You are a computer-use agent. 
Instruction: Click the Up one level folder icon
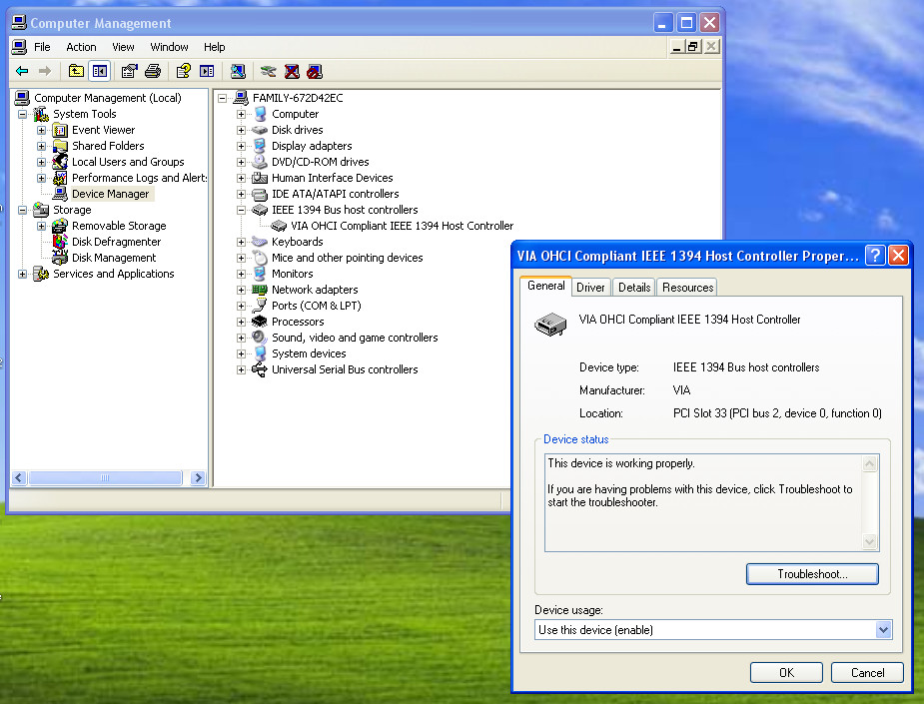click(x=76, y=71)
